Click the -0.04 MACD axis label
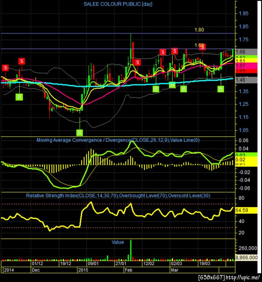Image resolution: width=262 pixels, height=282 pixels. pos(244,180)
